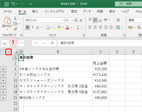Image resolution: width=142 pixels, height=112 pixels.
Task: Click the accounting number format icon
Action: 130,28
